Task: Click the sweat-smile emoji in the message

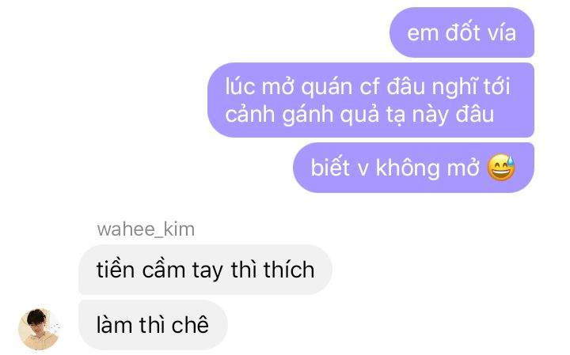Action: pos(501,168)
